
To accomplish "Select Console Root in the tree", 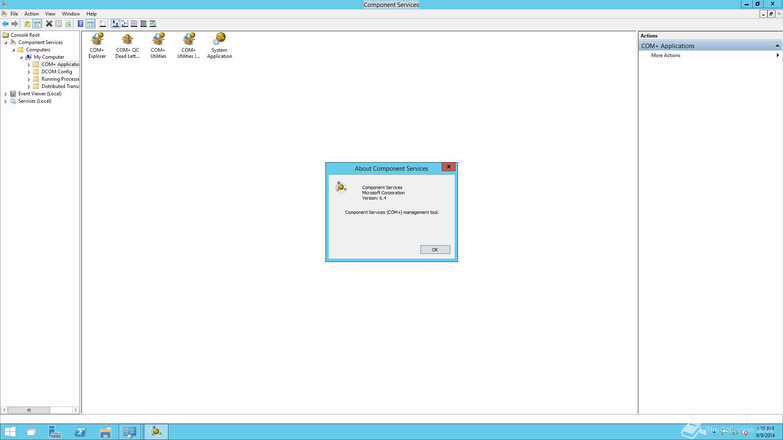I will [x=25, y=35].
